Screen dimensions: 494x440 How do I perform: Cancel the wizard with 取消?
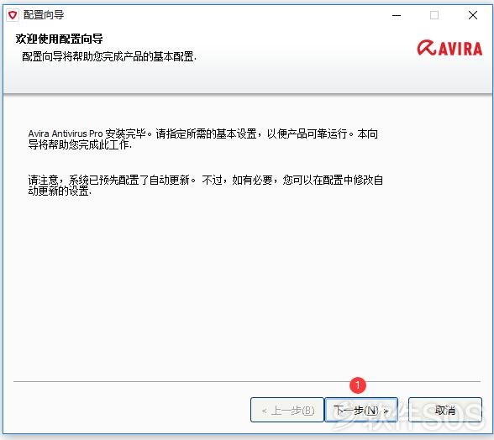tap(445, 410)
